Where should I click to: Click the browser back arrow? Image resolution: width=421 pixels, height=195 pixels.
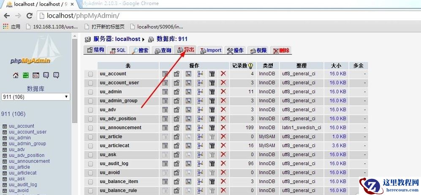pos(7,16)
